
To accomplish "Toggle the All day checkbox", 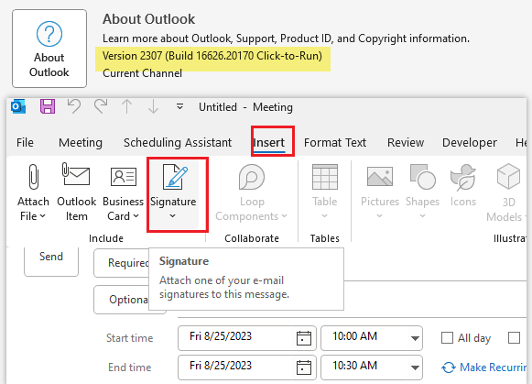I will [x=447, y=338].
